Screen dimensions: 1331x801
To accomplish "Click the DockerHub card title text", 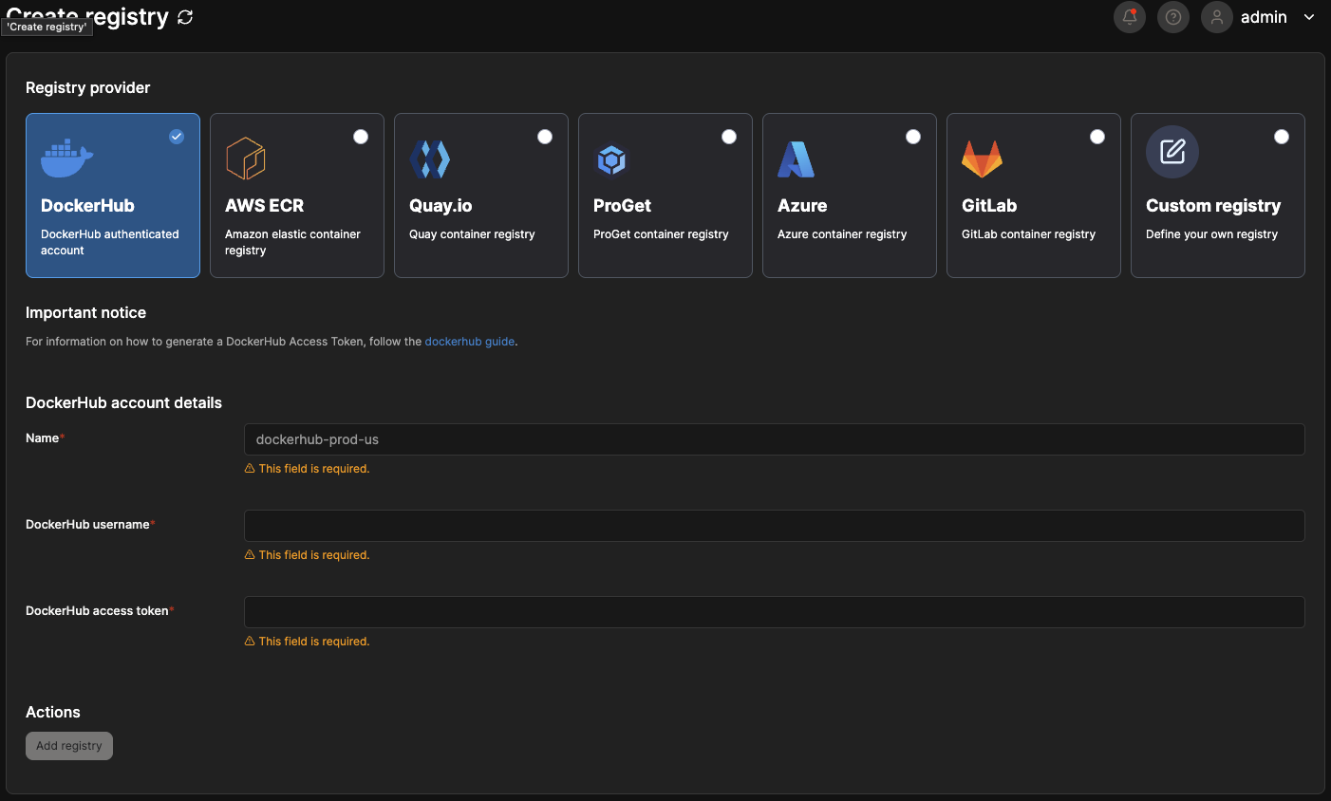I will coord(87,206).
